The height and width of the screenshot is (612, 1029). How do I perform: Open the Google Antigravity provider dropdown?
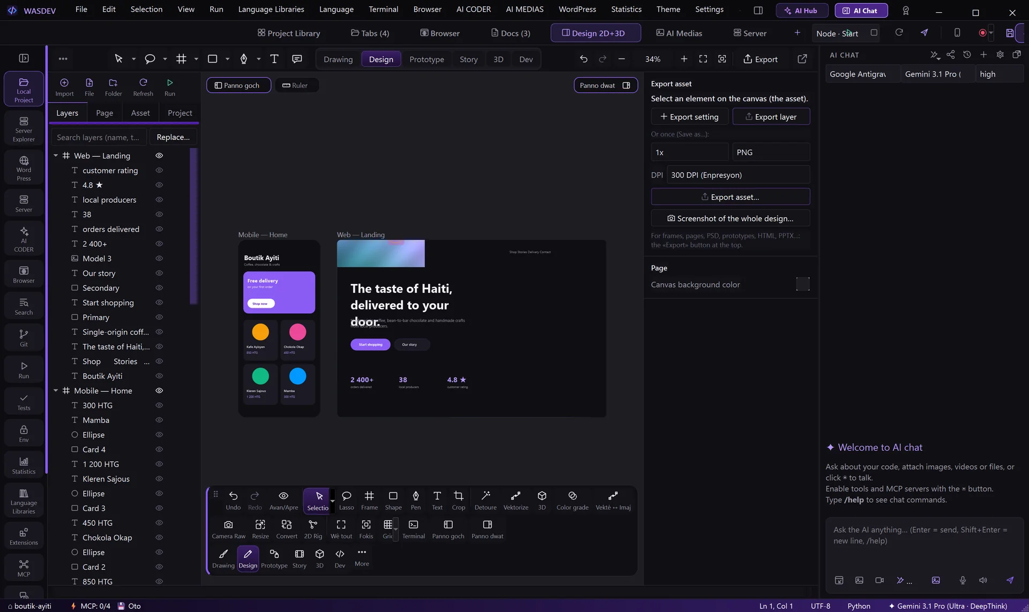point(862,74)
